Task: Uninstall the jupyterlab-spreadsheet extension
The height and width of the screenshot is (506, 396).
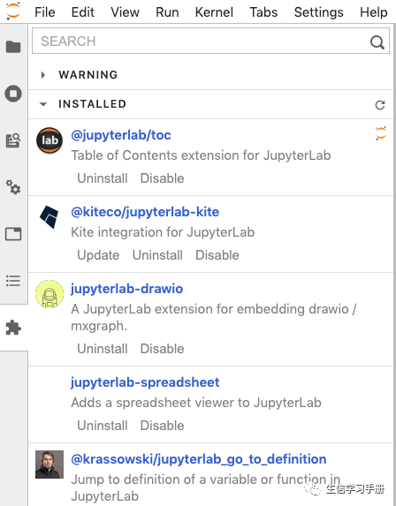Action: point(103,426)
